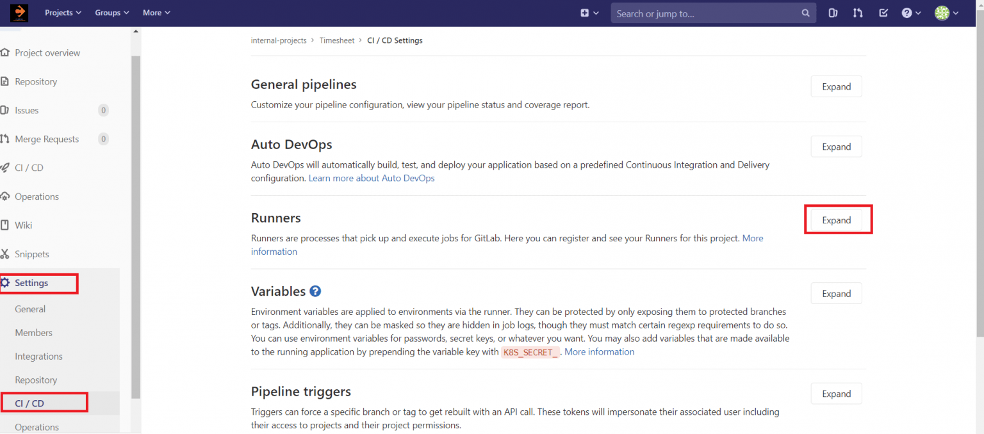Open the To-Do list checkmark icon
This screenshot has height=434, width=984.
tap(883, 13)
